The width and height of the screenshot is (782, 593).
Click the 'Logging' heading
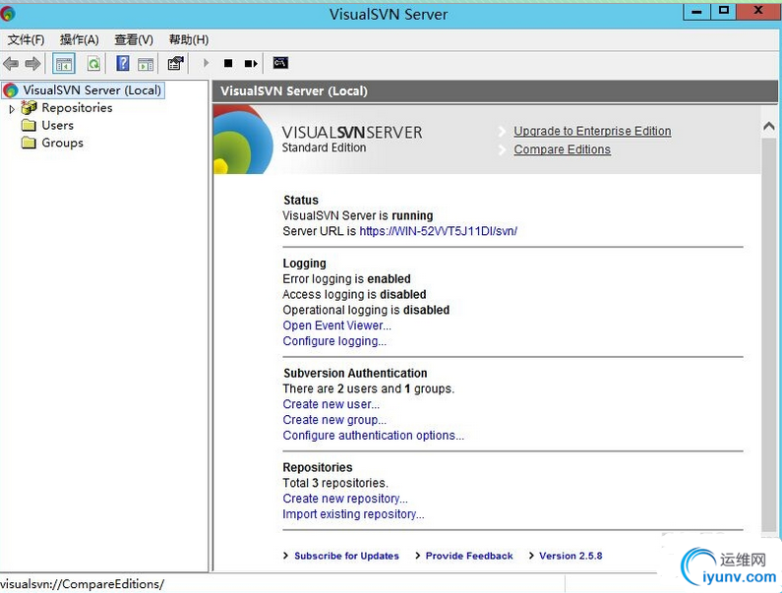[304, 264]
